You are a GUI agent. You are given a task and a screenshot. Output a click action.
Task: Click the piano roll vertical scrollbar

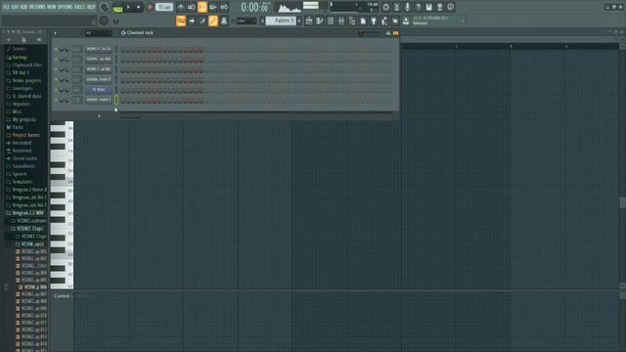(622, 202)
